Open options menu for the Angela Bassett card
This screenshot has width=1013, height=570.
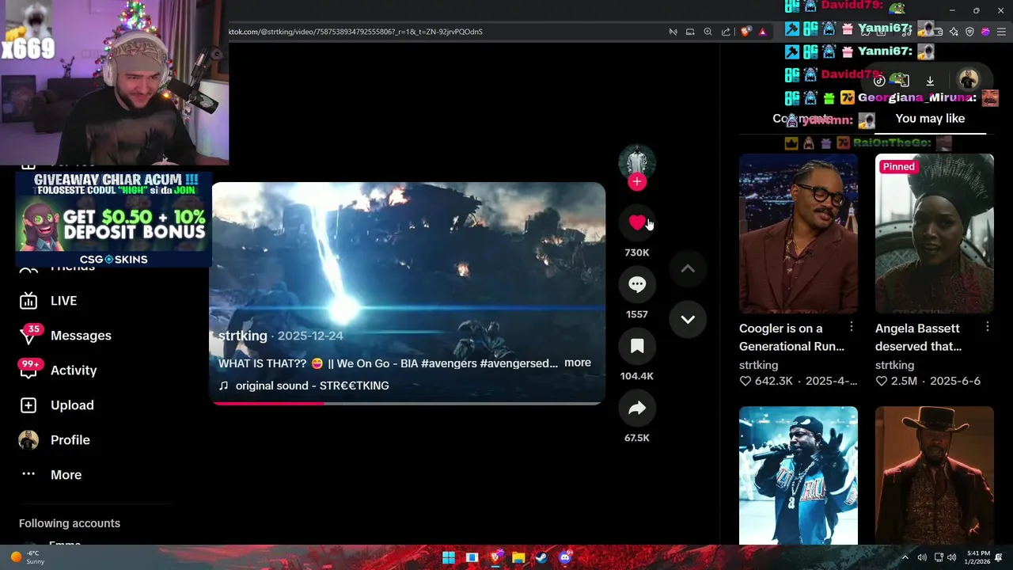coord(988,327)
